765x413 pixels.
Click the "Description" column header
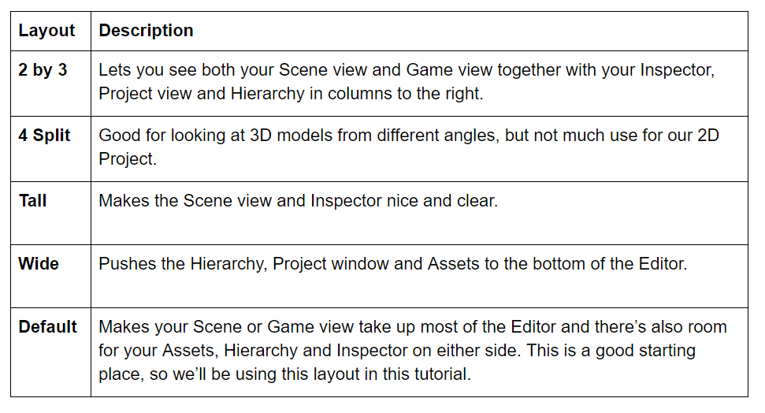pyautogui.click(x=146, y=31)
